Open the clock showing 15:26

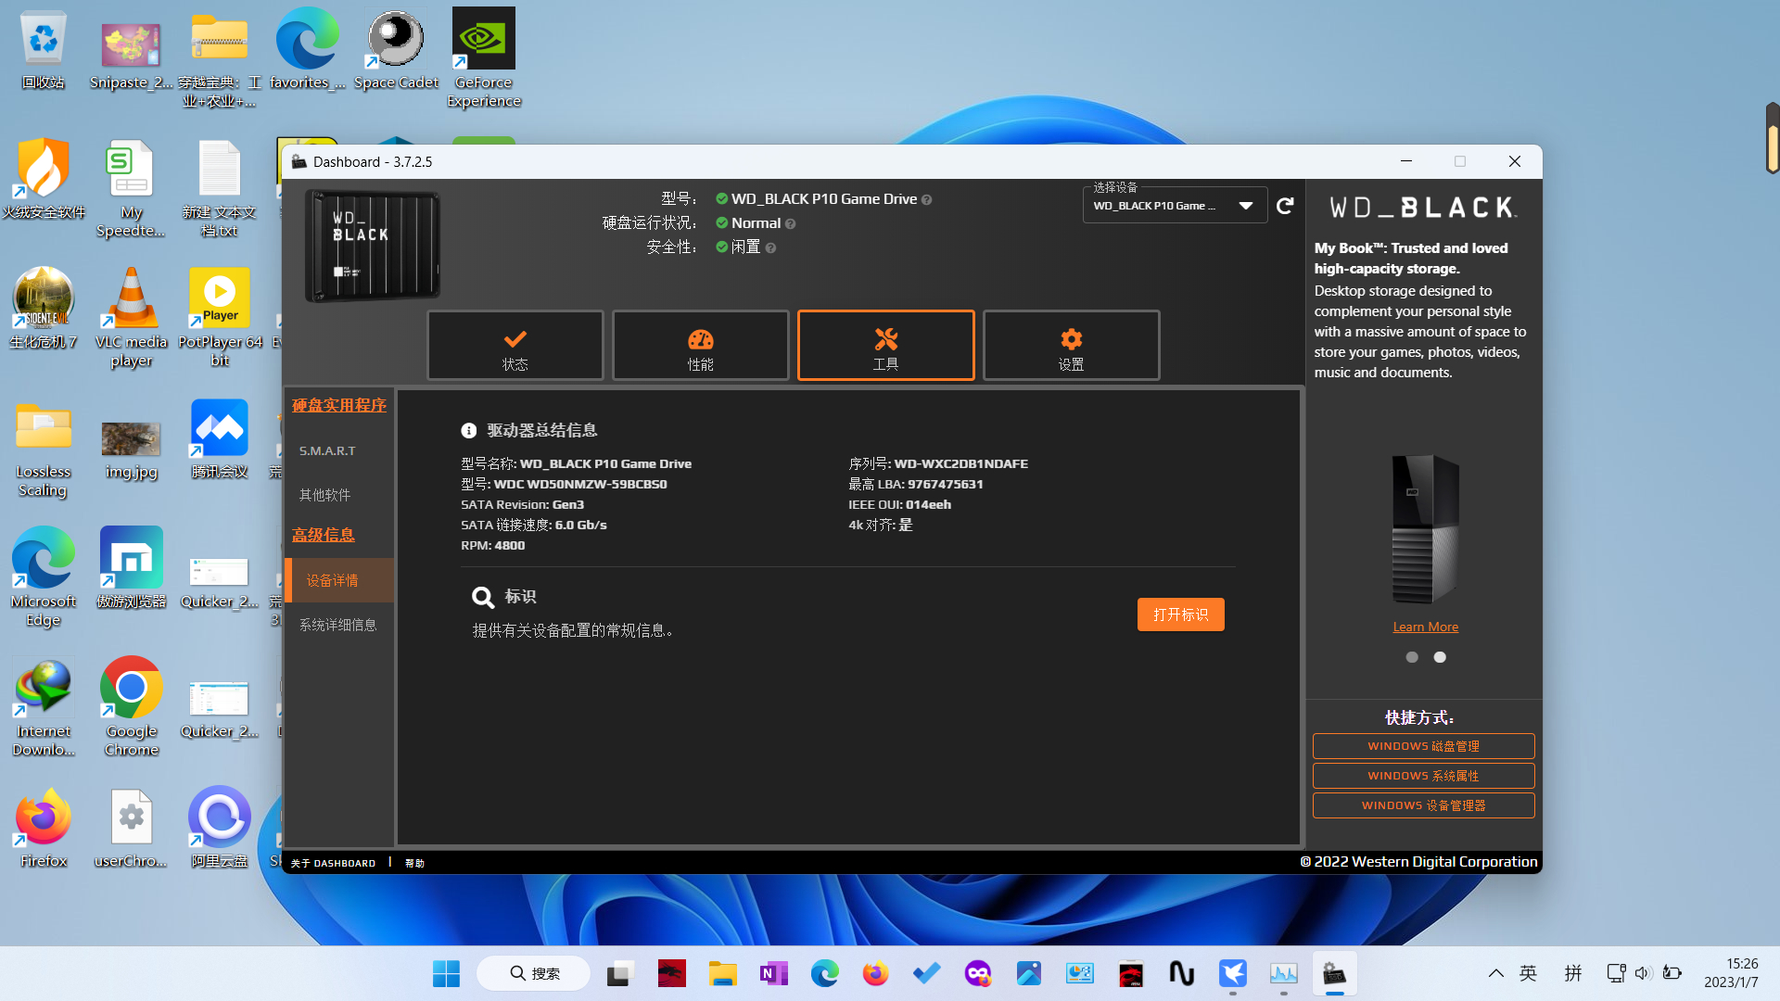[1730, 973]
